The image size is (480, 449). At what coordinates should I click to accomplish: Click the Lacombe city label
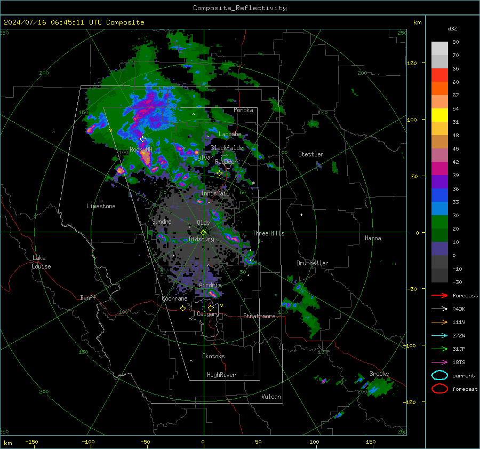click(230, 134)
